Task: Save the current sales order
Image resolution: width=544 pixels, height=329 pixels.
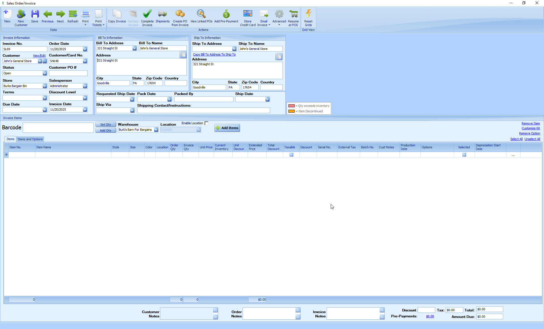Action: (35, 17)
